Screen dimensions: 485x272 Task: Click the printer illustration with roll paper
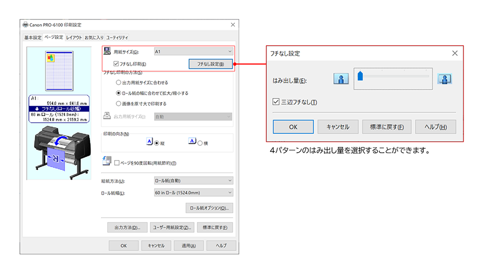coord(60,153)
